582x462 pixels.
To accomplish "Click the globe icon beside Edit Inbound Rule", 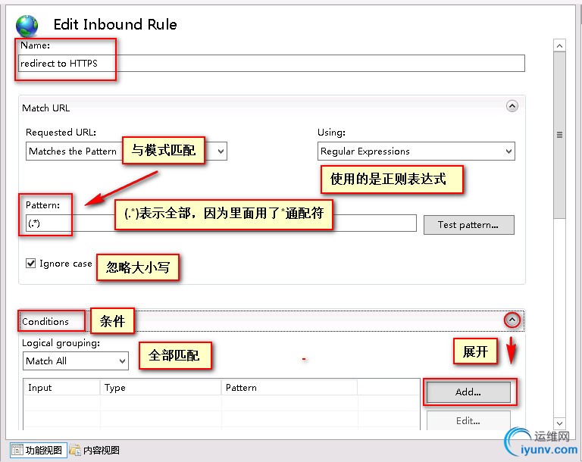I will point(27,26).
